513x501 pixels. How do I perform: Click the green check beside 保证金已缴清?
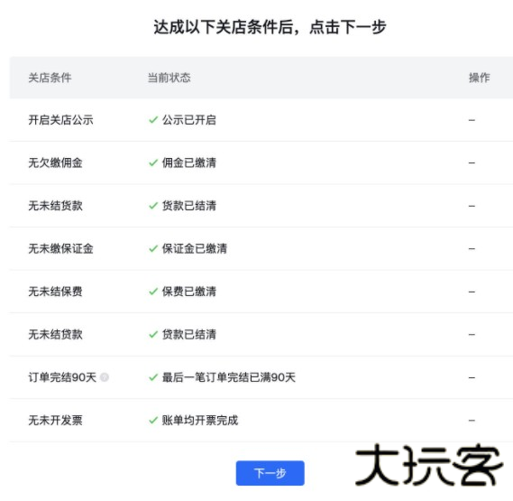tap(153, 249)
